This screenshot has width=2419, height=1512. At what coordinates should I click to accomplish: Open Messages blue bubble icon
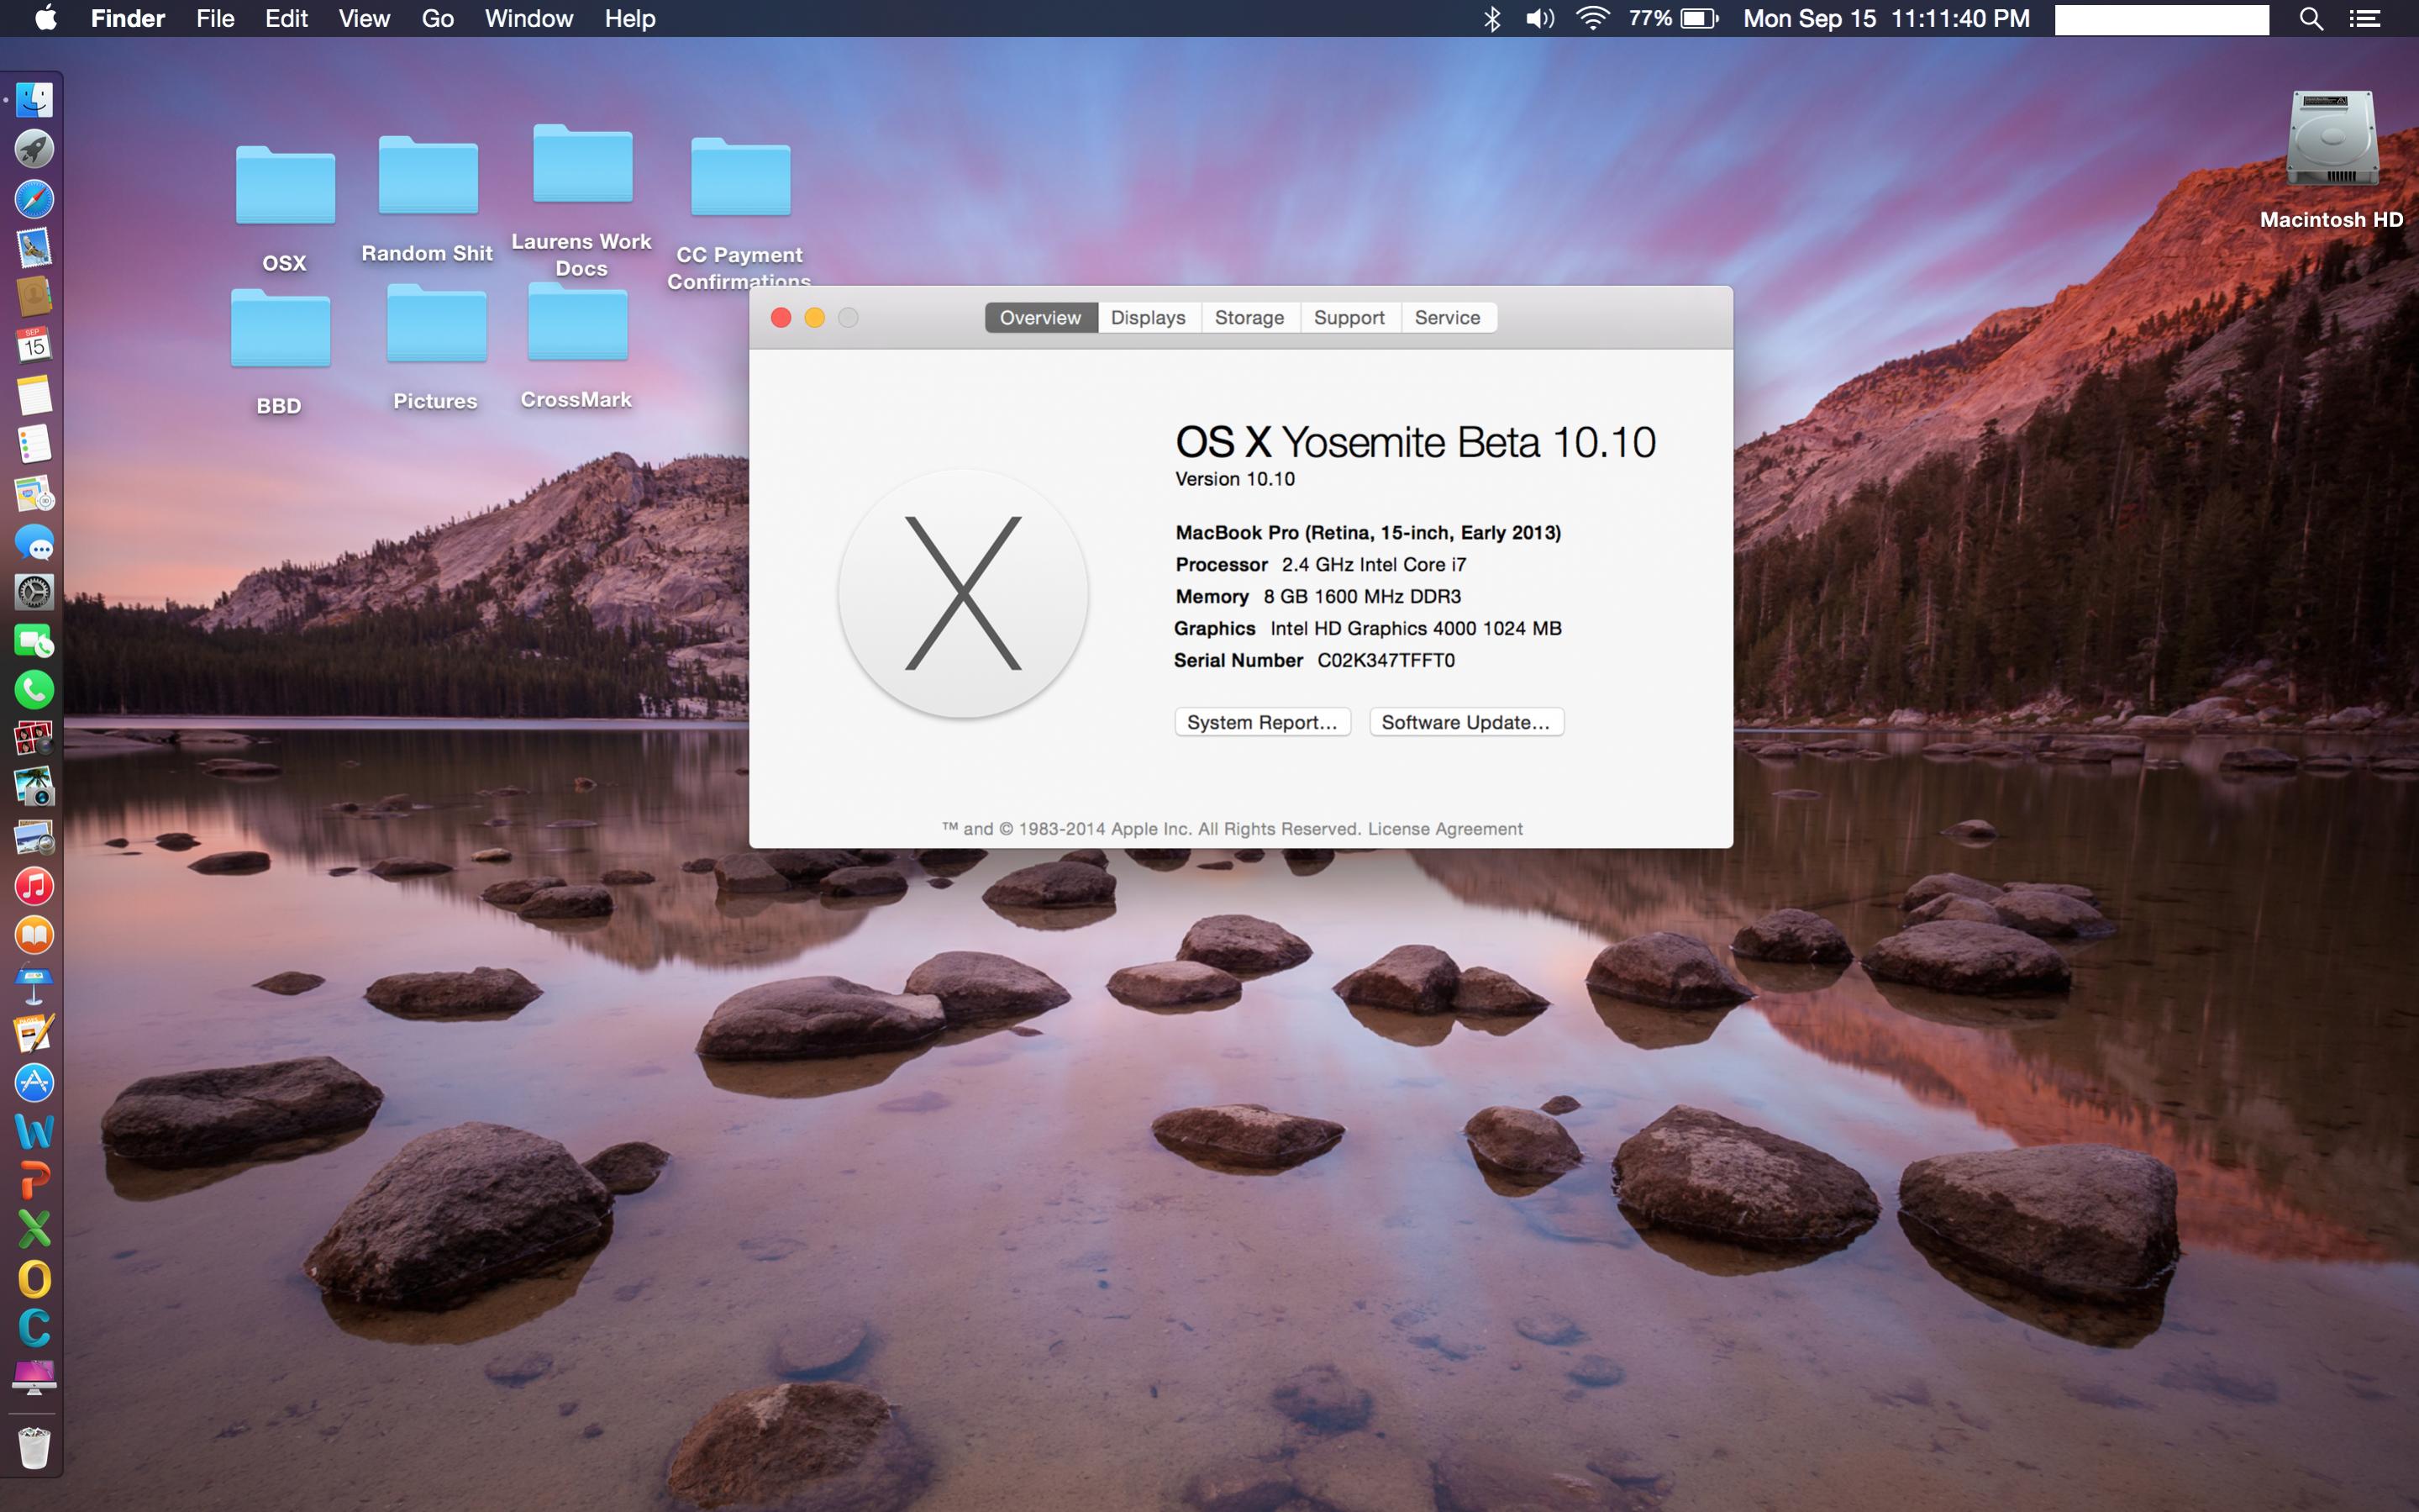tap(34, 543)
